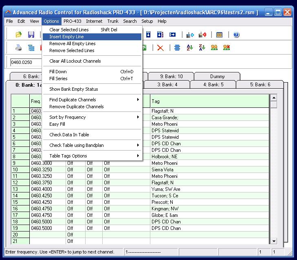Click the table scrollbar up arrow
This screenshot has height=260, width=297.
[274, 98]
